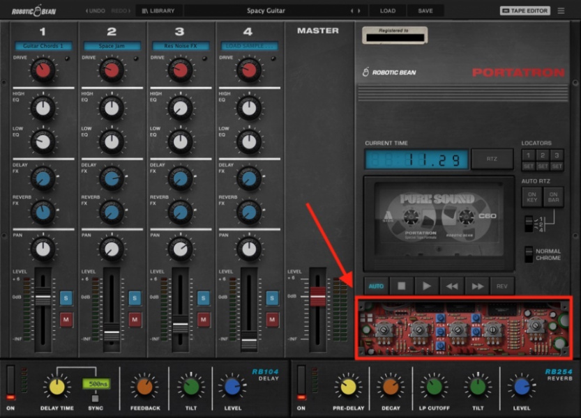Click SET under locator 1
The width and height of the screenshot is (581, 418).
click(x=529, y=167)
